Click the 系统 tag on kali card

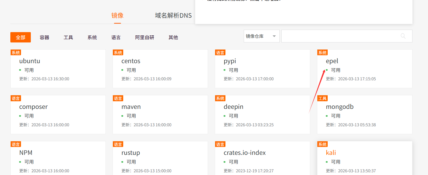pyautogui.click(x=322, y=144)
